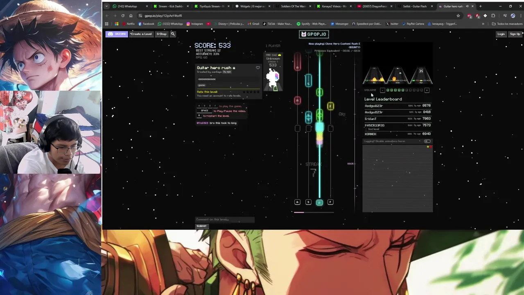
Task: Open a new browser tab
Action: (x=481, y=6)
